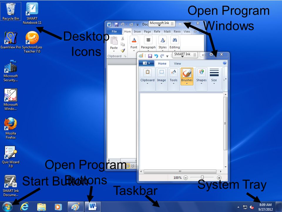Click the Editing binoculars icon in Word
The width and height of the screenshot is (282, 212).
[174, 41]
